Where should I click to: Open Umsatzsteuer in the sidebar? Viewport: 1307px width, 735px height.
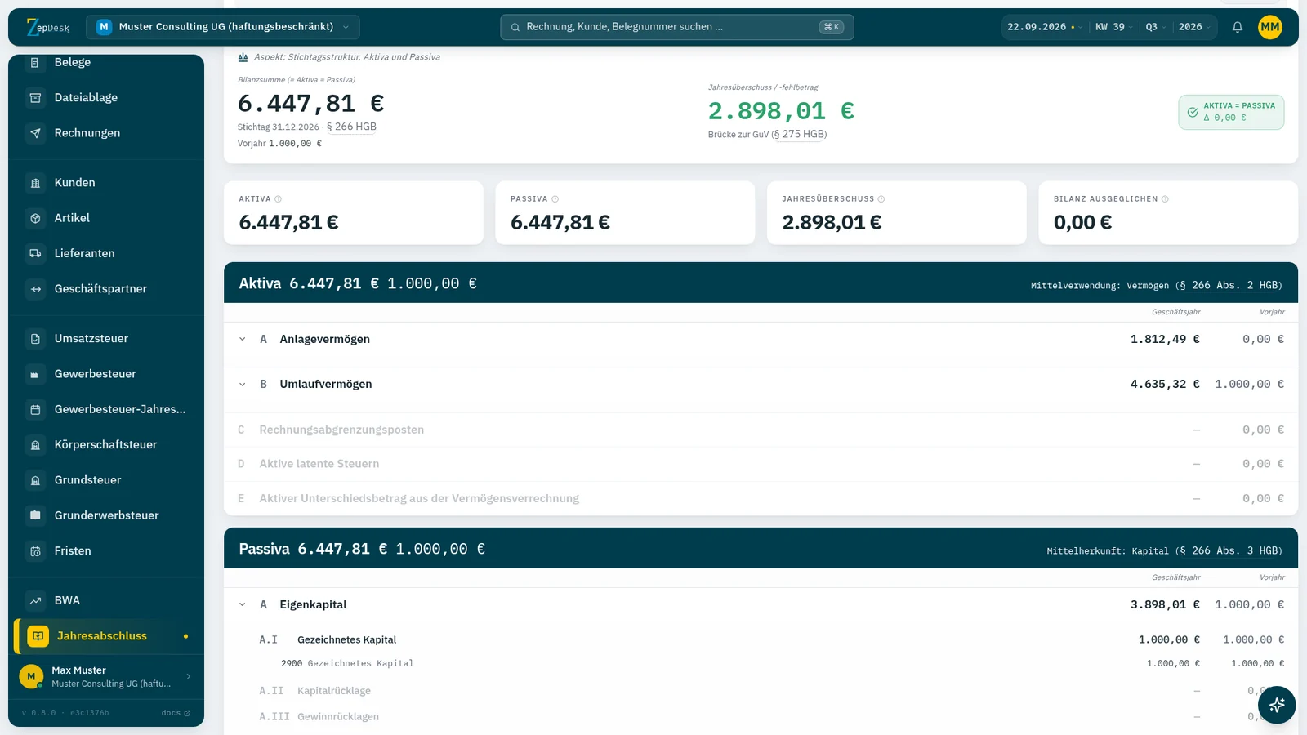pos(106,339)
